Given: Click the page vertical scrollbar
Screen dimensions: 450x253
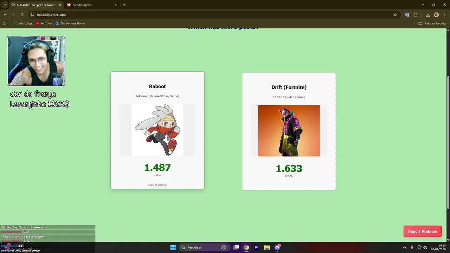Looking at the screenshot, I should coord(448,142).
